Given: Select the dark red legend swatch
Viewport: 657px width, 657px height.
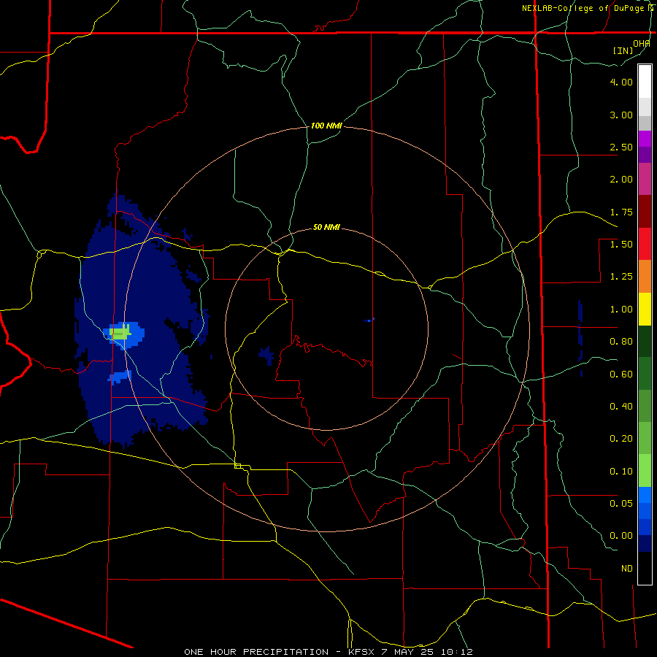Looking at the screenshot, I should click(645, 212).
